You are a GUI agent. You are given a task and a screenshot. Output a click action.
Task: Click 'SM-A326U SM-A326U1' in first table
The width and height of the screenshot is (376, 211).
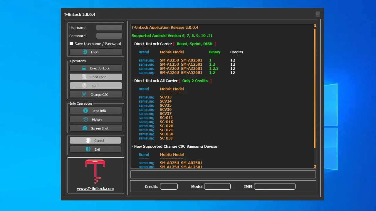coord(181,68)
